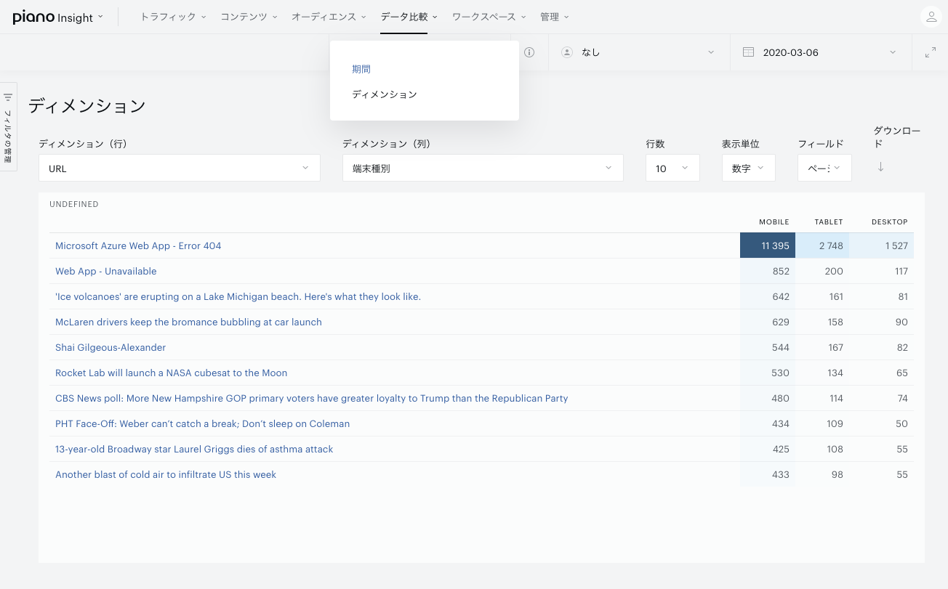
Task: Select ディメンション in the dropdown menu
Action: point(385,94)
